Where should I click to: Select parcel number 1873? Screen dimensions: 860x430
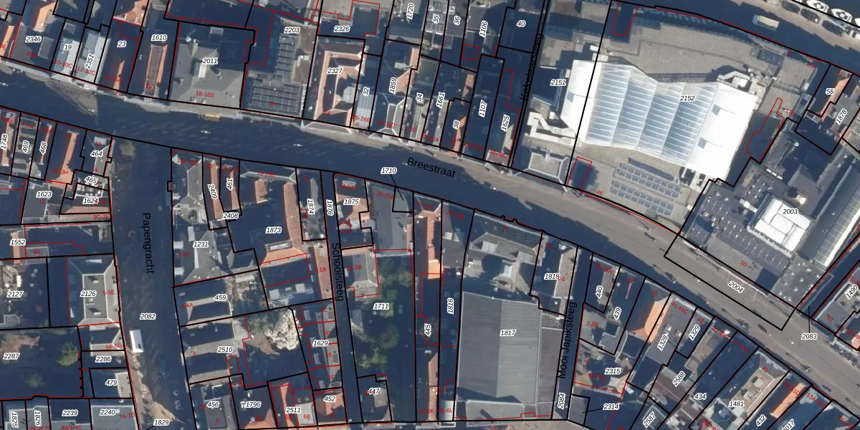coord(273,230)
